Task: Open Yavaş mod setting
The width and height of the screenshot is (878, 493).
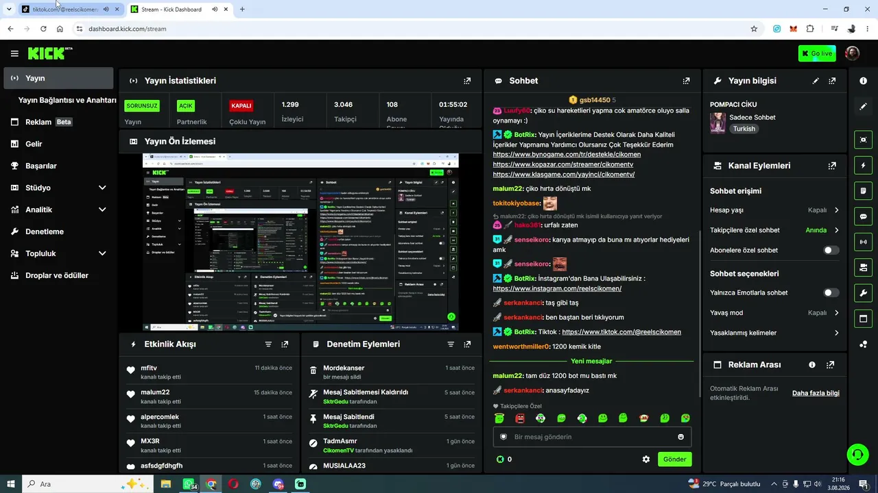Action: [774, 313]
